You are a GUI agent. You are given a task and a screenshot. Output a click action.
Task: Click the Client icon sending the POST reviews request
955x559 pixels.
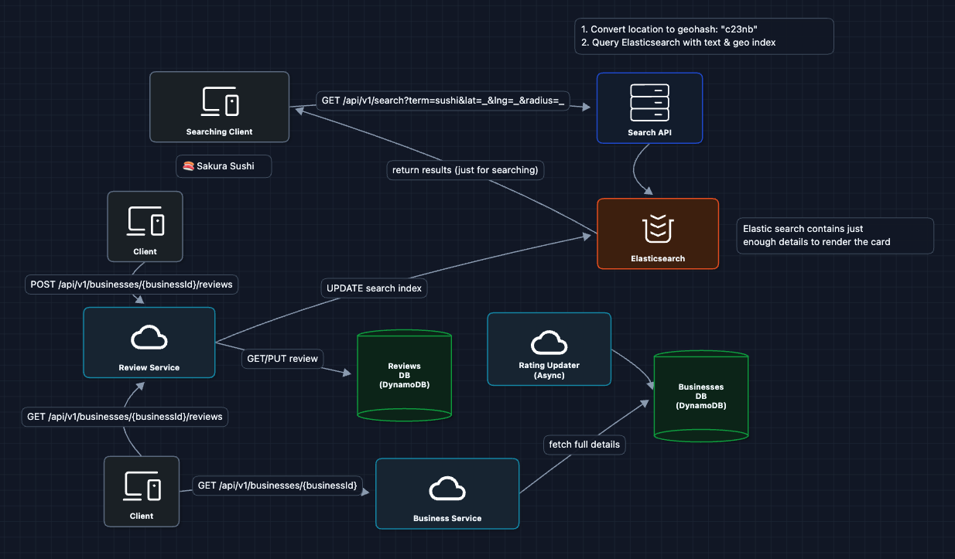[145, 221]
